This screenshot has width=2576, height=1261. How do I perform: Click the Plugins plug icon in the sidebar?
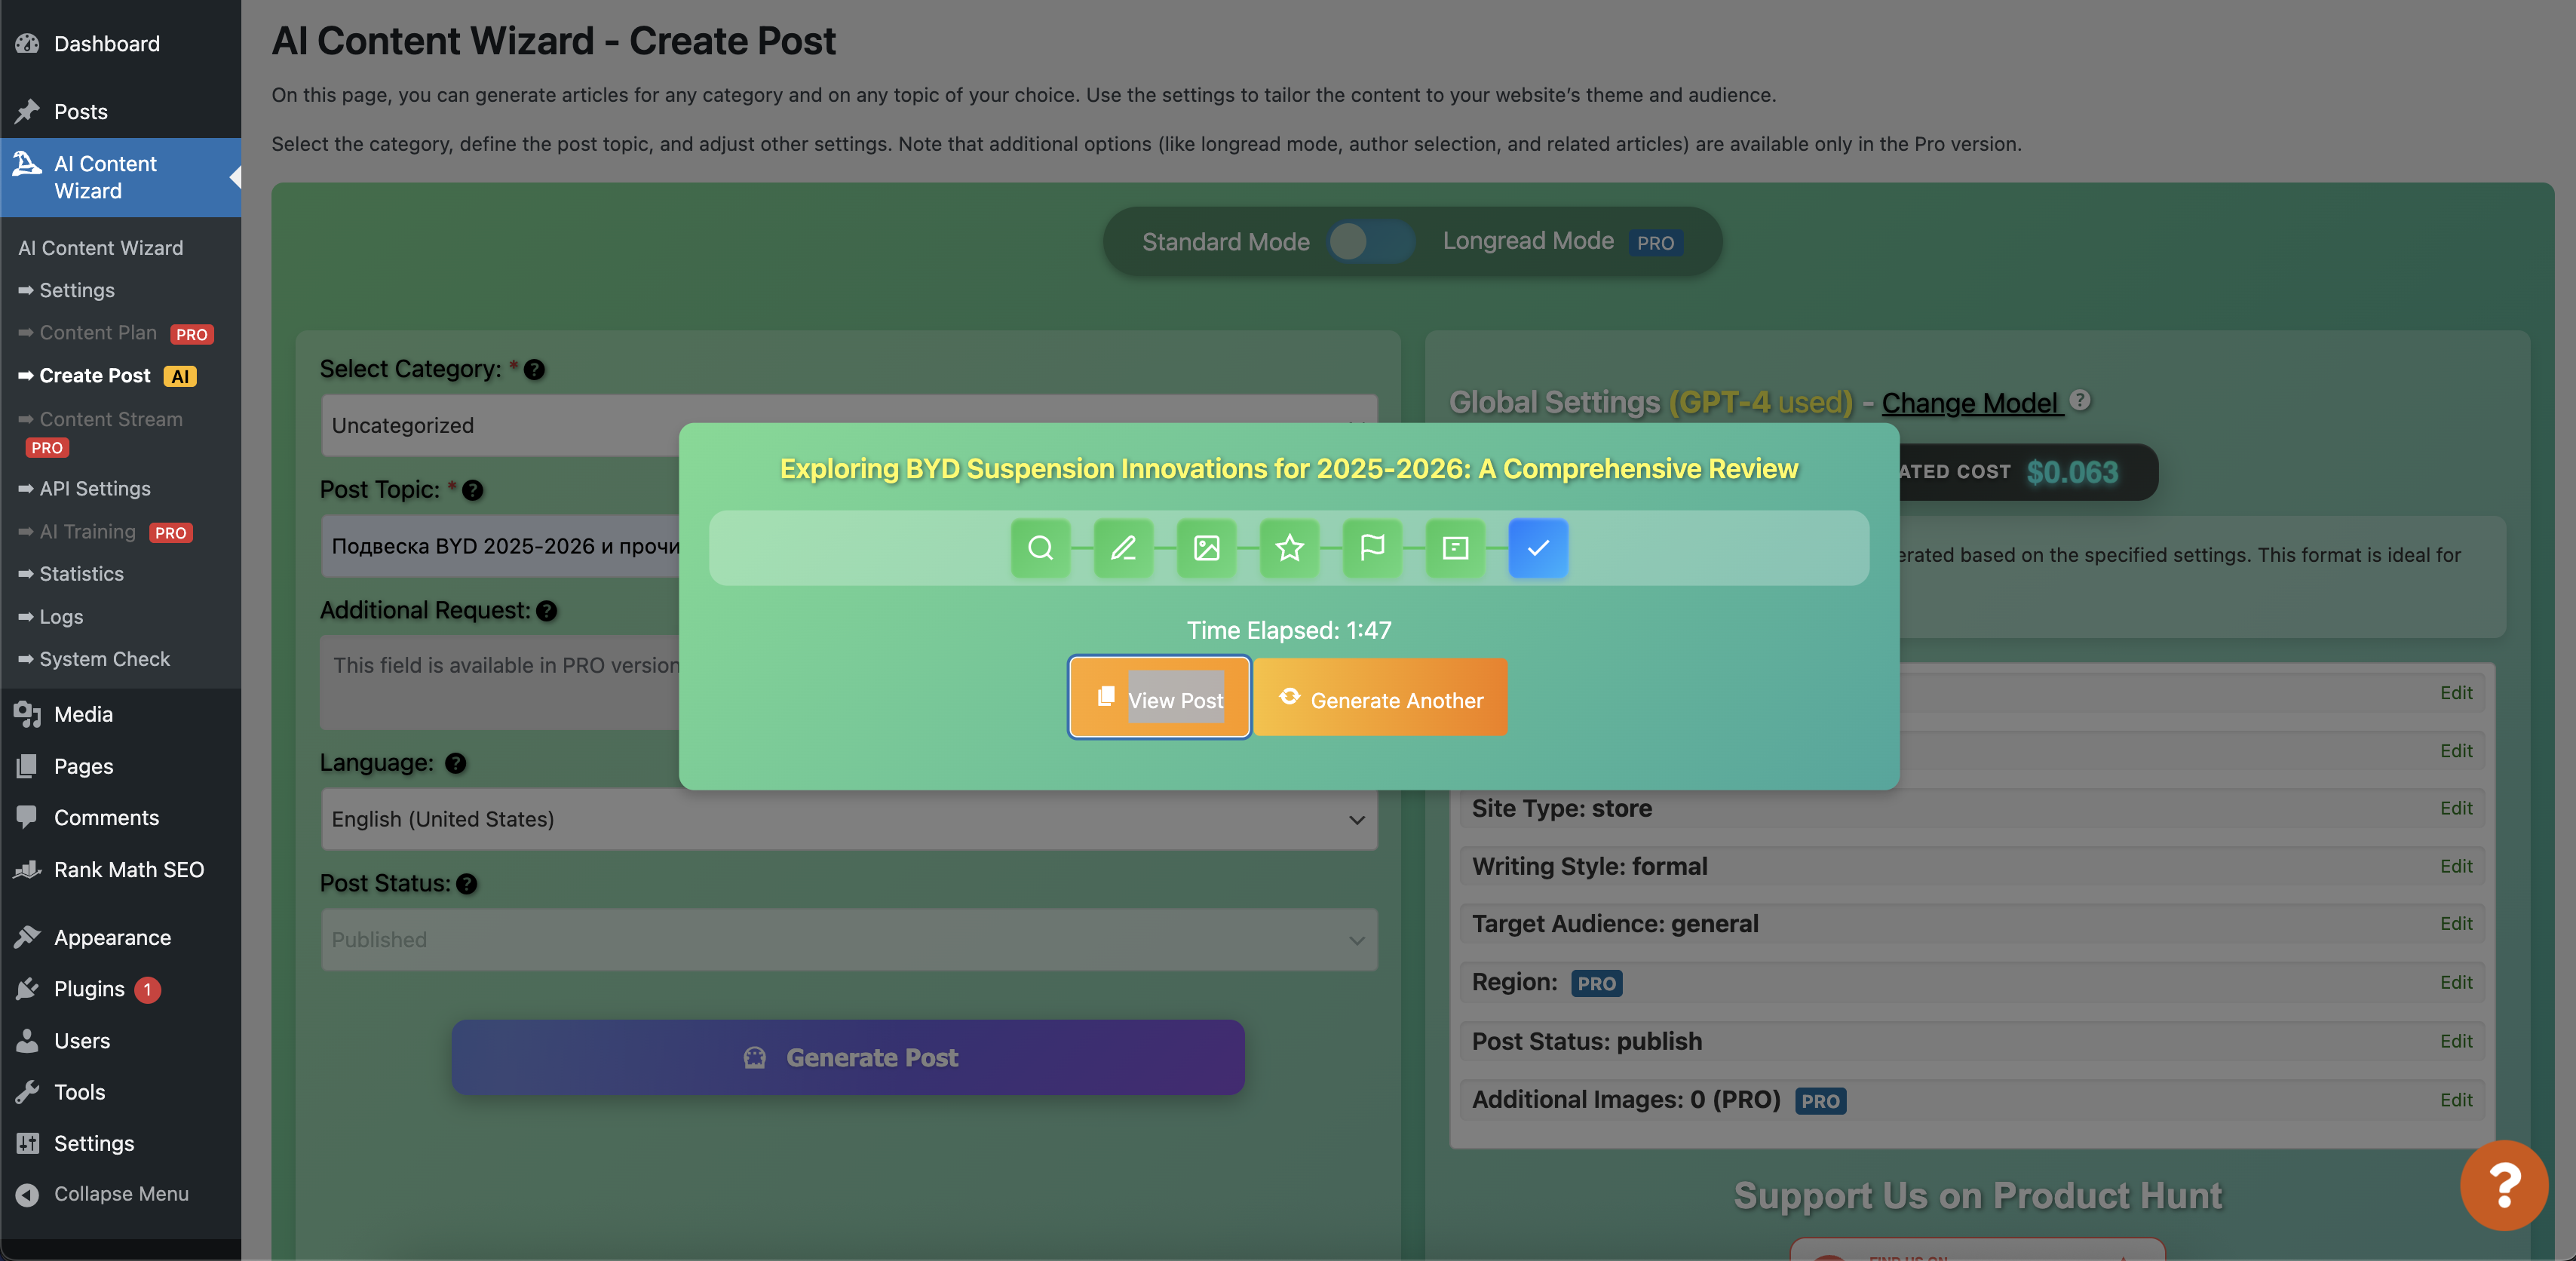coord(27,989)
